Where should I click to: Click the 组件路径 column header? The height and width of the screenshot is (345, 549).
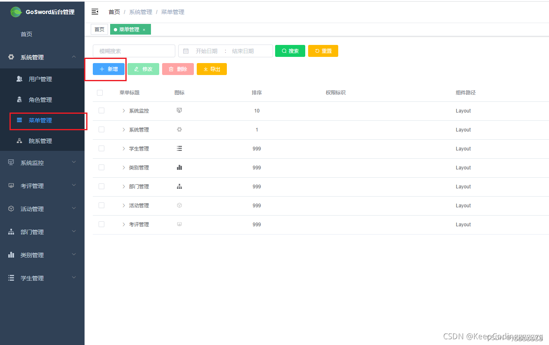coord(466,93)
